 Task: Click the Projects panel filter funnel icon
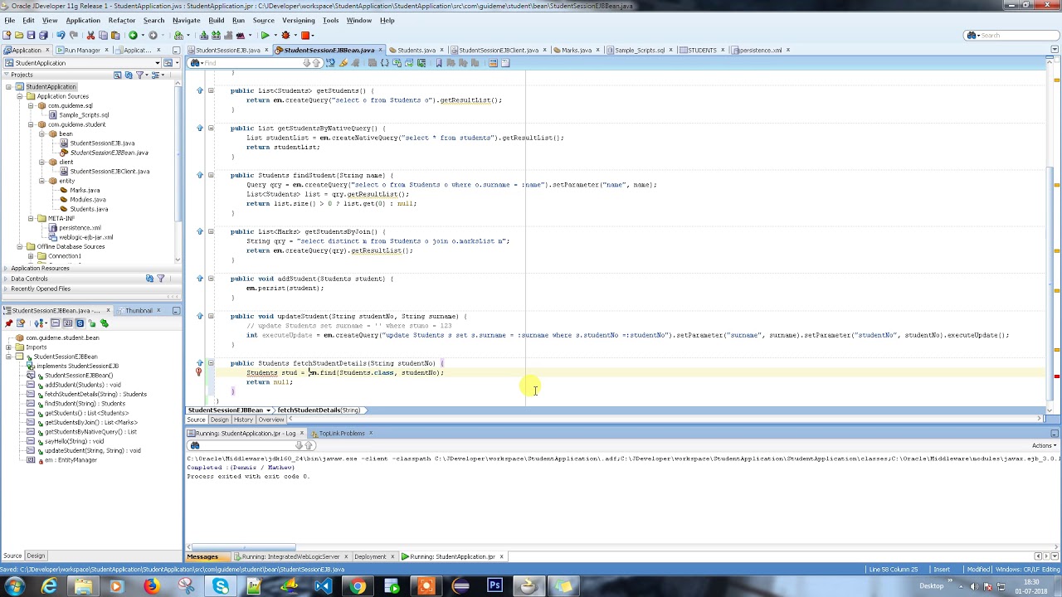[x=139, y=75]
